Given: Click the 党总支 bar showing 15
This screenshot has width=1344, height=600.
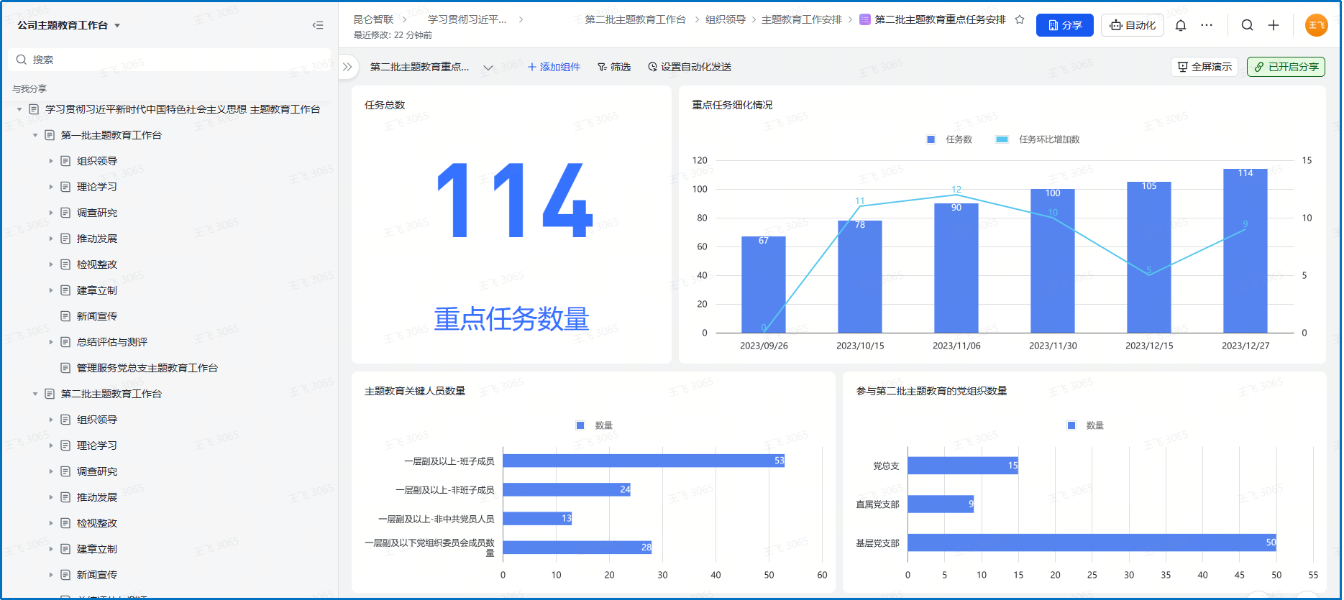Looking at the screenshot, I should click(963, 466).
